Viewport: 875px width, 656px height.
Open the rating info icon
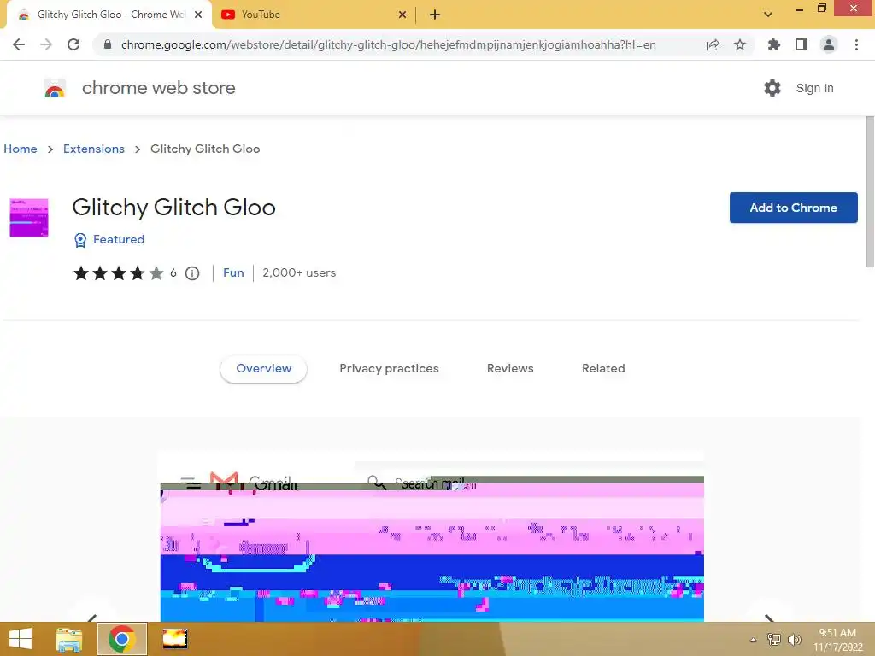[192, 273]
